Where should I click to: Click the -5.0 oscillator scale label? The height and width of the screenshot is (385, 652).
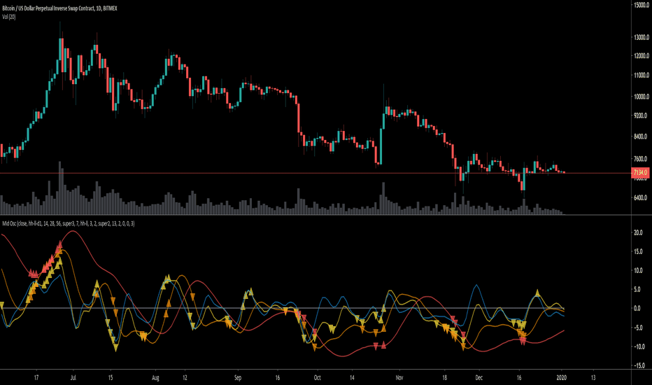click(x=638, y=328)
